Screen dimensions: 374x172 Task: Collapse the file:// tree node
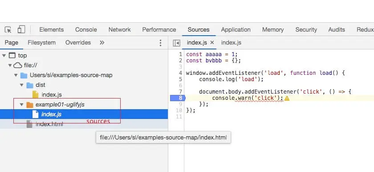[10, 66]
